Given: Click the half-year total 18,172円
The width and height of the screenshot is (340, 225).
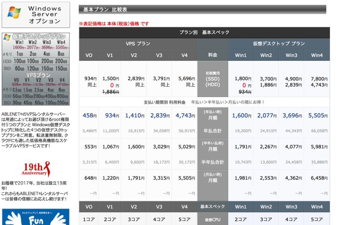Looking at the screenshot, I should coord(162,162).
